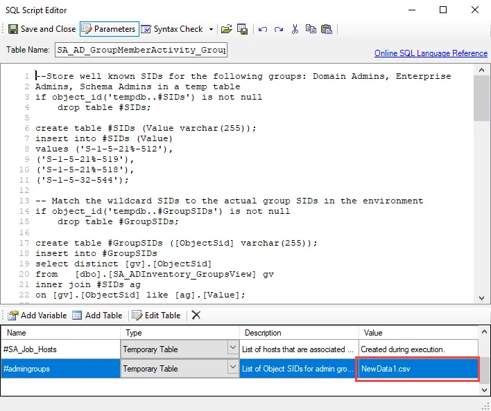Viewport: 491px width, 411px height.
Task: Click script editor scroll down arrow
Action: pyautogui.click(x=481, y=298)
